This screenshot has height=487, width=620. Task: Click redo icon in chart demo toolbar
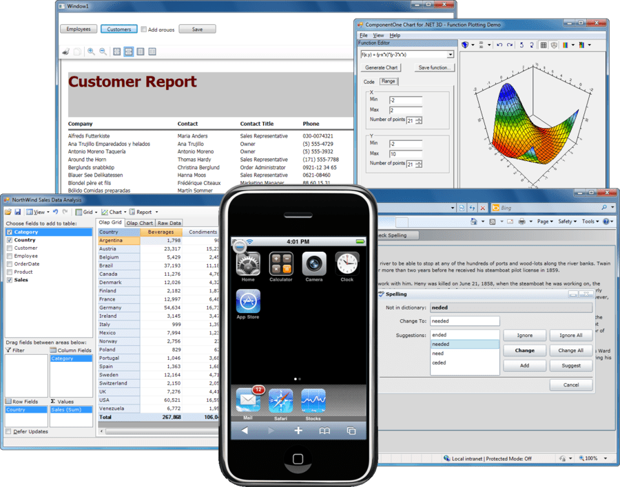click(x=510, y=45)
